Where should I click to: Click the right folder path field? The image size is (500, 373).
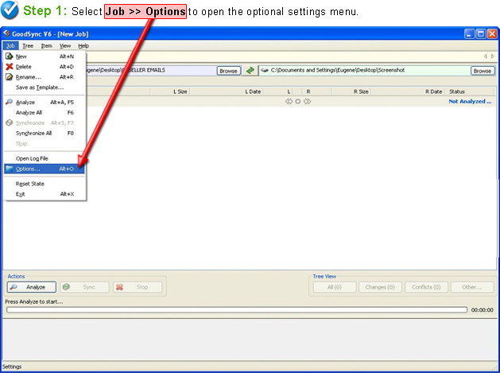363,70
